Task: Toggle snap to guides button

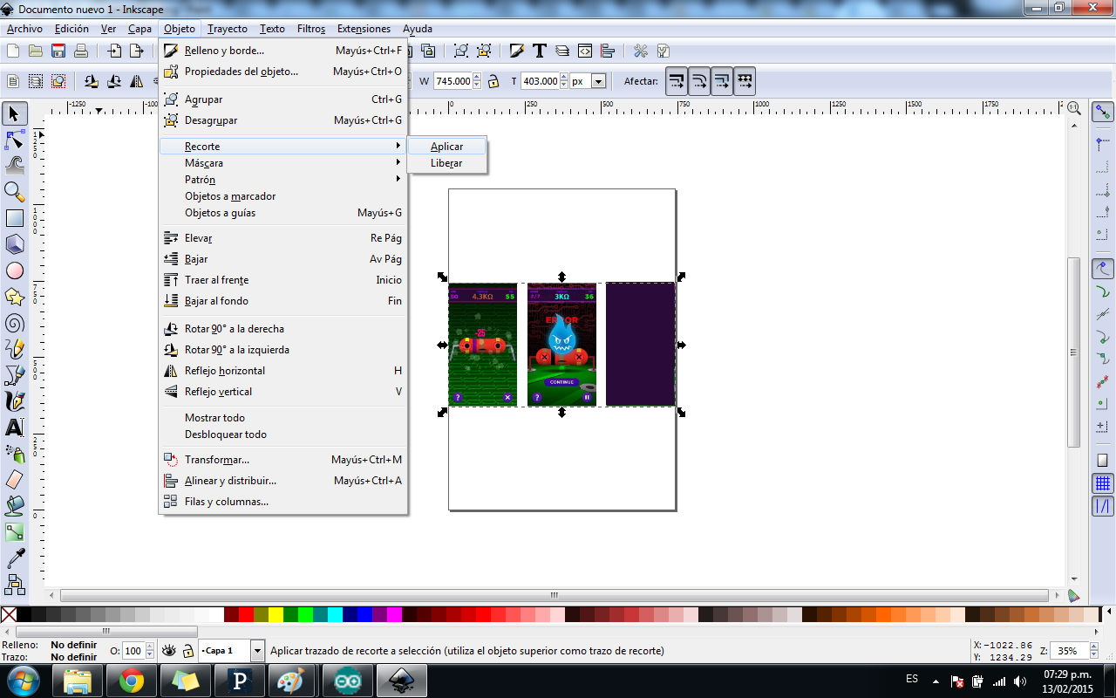Action: 1103,506
